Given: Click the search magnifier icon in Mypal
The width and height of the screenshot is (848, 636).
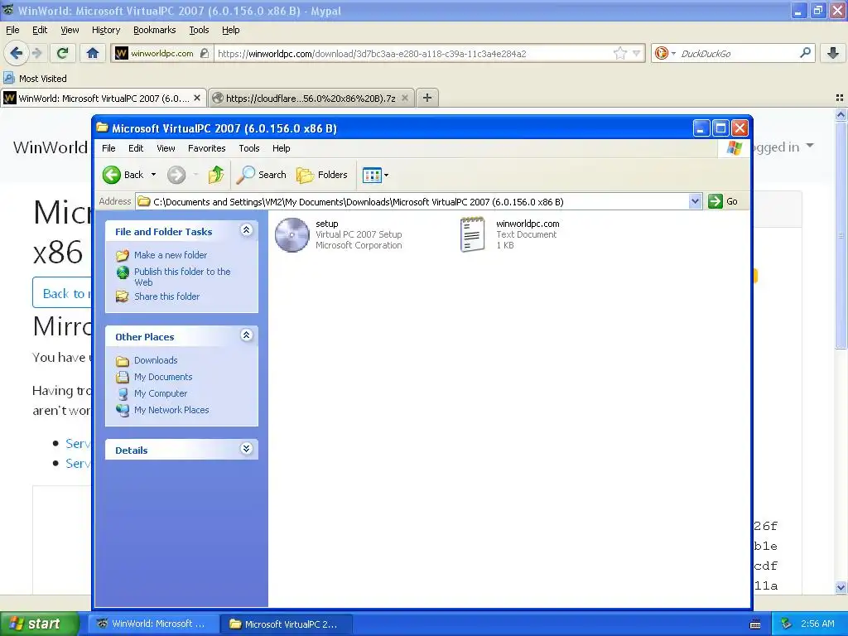Looking at the screenshot, I should (x=805, y=53).
